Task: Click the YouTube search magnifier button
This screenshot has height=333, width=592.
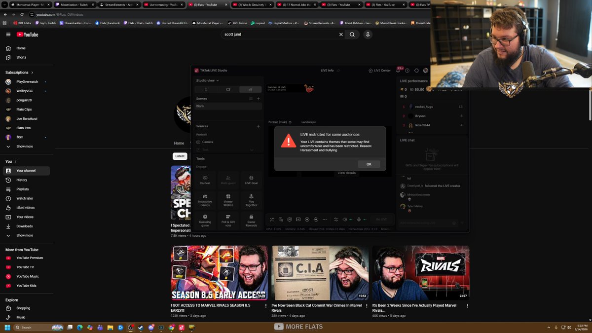Action: click(x=352, y=35)
